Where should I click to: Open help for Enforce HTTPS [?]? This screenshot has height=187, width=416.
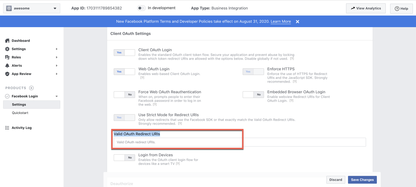point(295,82)
